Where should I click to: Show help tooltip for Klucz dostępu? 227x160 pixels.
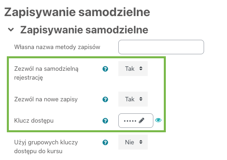click(105, 121)
